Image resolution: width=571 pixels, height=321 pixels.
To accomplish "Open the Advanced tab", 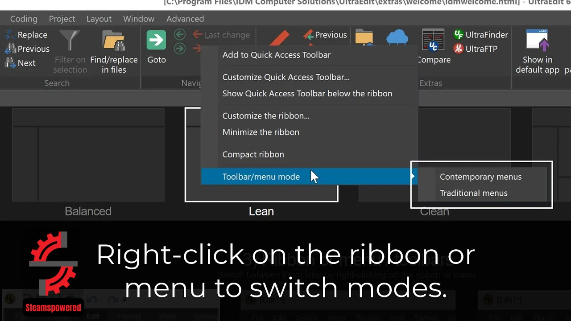I will tap(185, 19).
